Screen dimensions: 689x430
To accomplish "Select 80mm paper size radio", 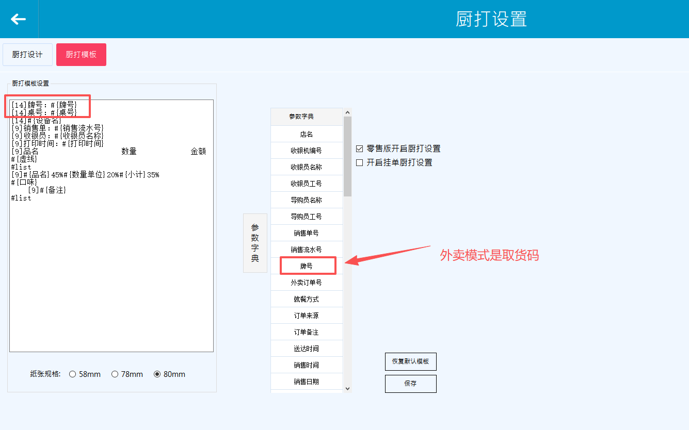I will (x=157, y=374).
